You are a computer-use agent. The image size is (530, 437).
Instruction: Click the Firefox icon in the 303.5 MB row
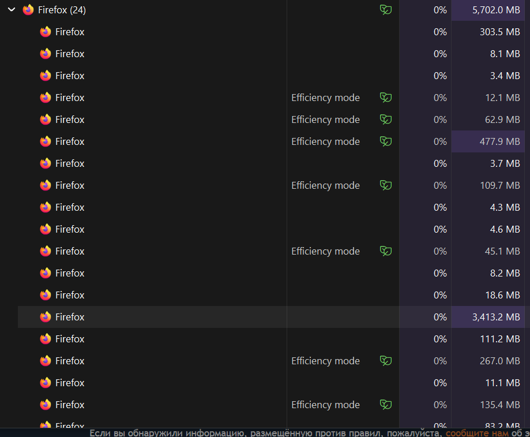click(x=46, y=32)
